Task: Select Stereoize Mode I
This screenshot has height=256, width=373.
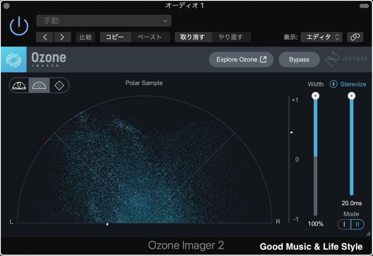Action: (344, 224)
